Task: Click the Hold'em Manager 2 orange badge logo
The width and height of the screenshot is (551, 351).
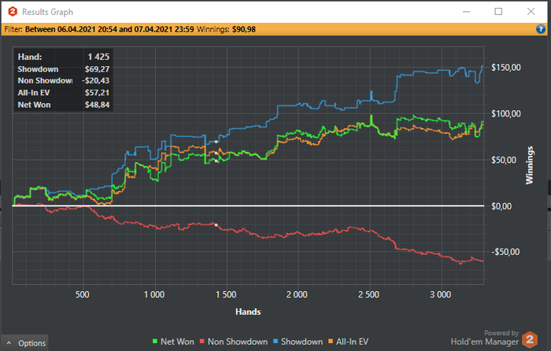Action: (x=530, y=339)
